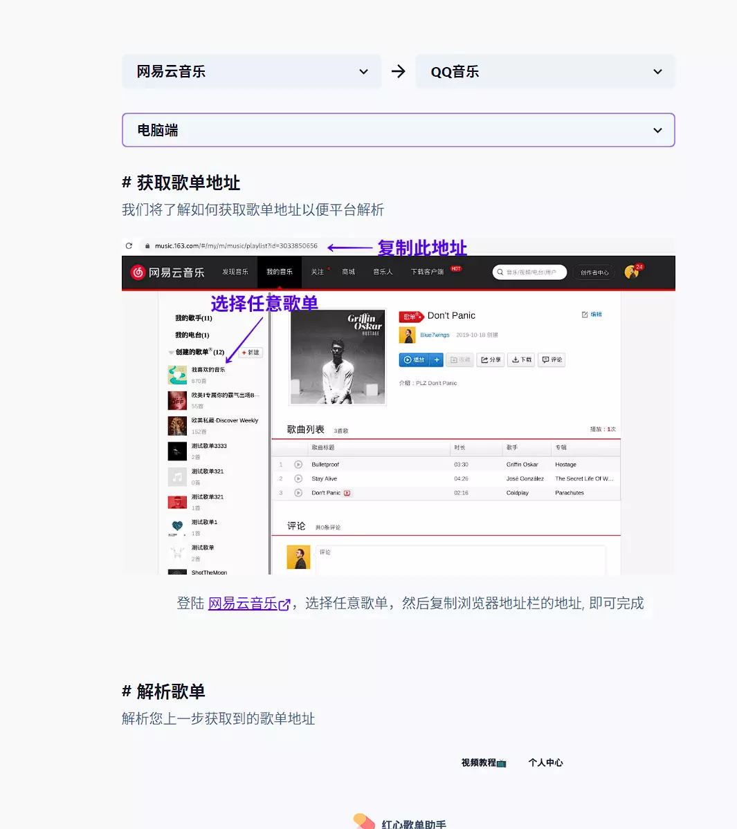The image size is (737, 829).
Task: Expand the 电脑端 device dropdown
Action: [398, 130]
